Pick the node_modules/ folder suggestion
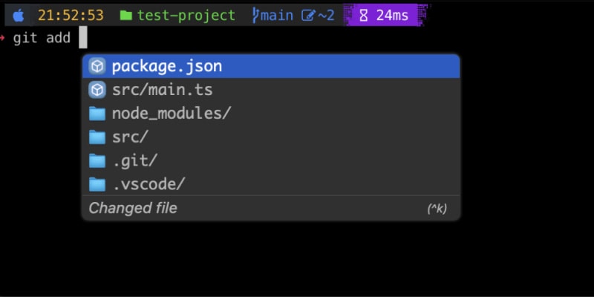 172,114
